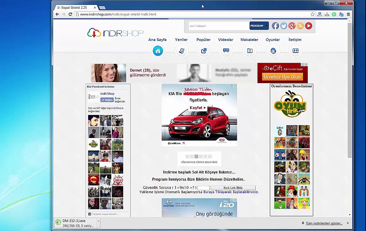Click Keşfet on the KIA ad
The height and width of the screenshot is (231, 366).
197,107
